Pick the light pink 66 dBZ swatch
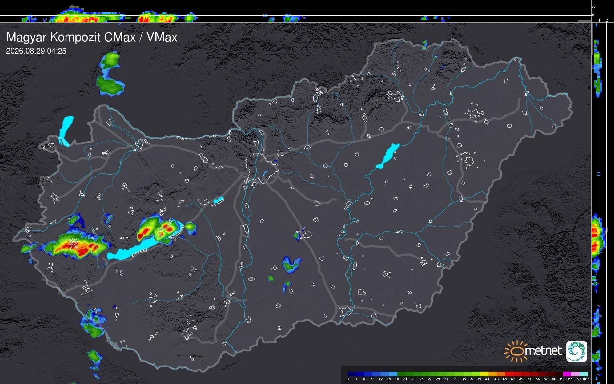 575,374
